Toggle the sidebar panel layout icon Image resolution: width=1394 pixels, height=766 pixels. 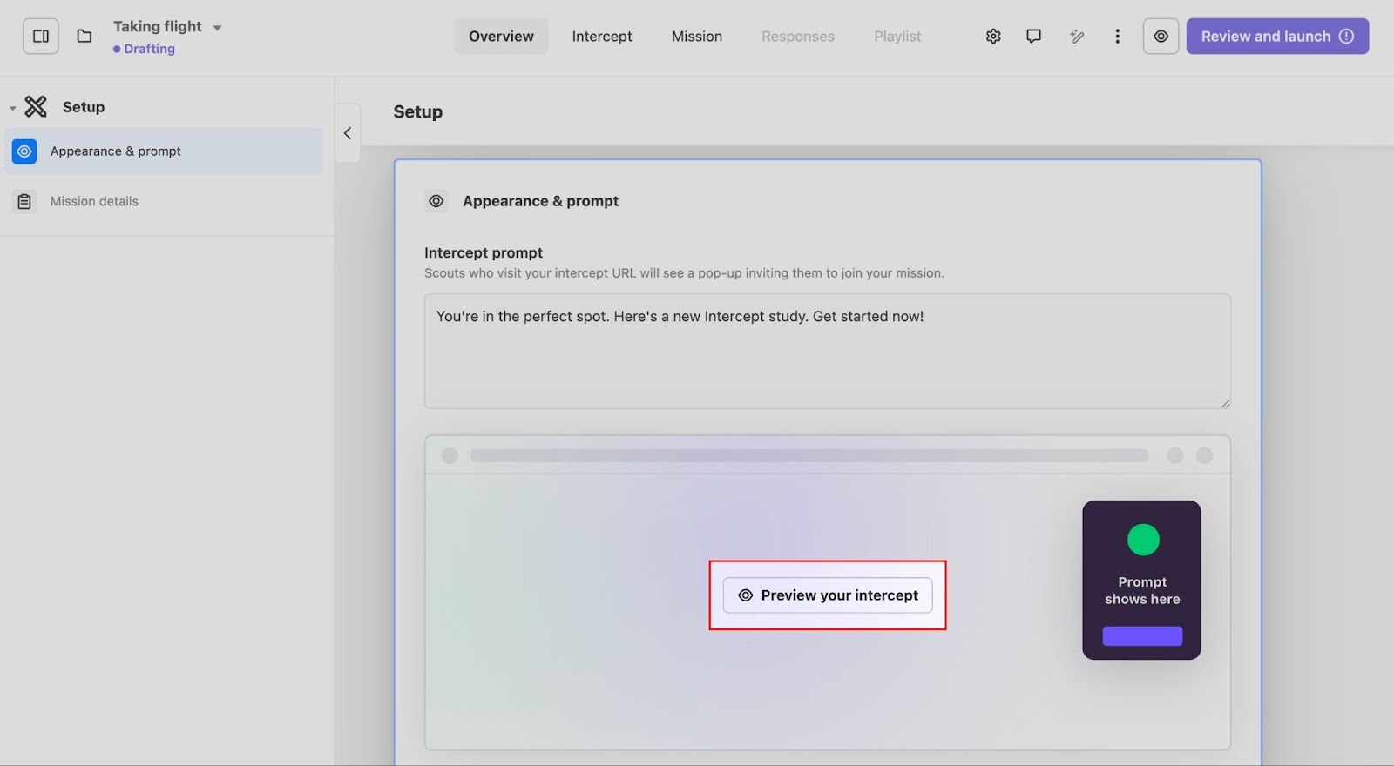[41, 37]
